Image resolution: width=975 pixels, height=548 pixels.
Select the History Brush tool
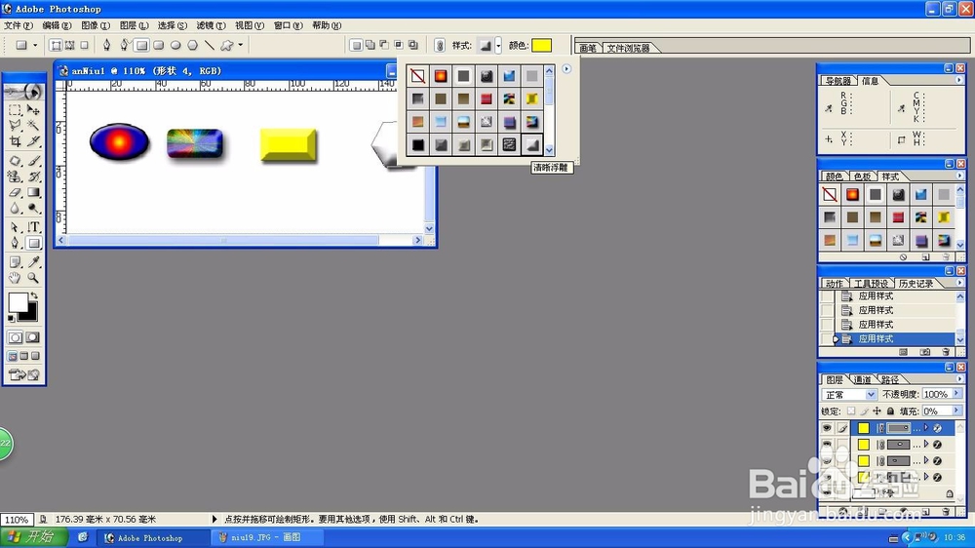click(x=33, y=176)
